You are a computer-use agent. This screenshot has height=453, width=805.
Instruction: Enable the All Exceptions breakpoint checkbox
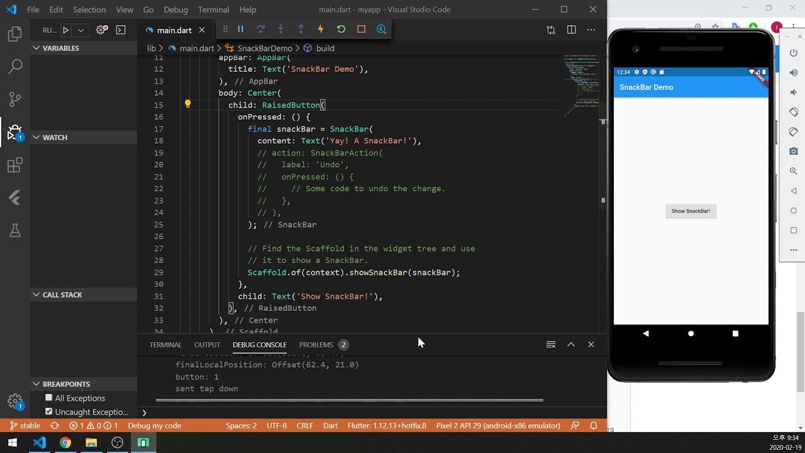pos(48,398)
